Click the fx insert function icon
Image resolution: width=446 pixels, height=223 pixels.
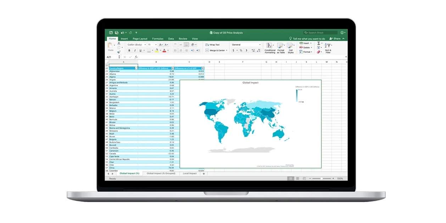click(136, 57)
